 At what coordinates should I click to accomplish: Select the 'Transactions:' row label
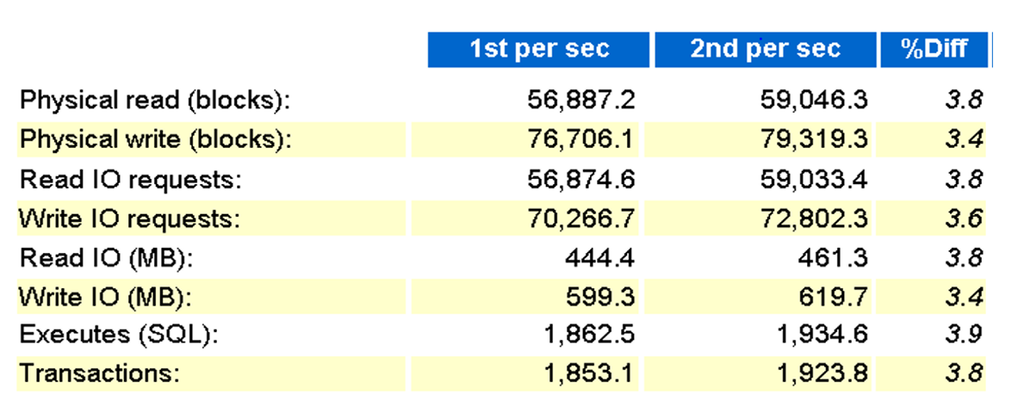(99, 375)
